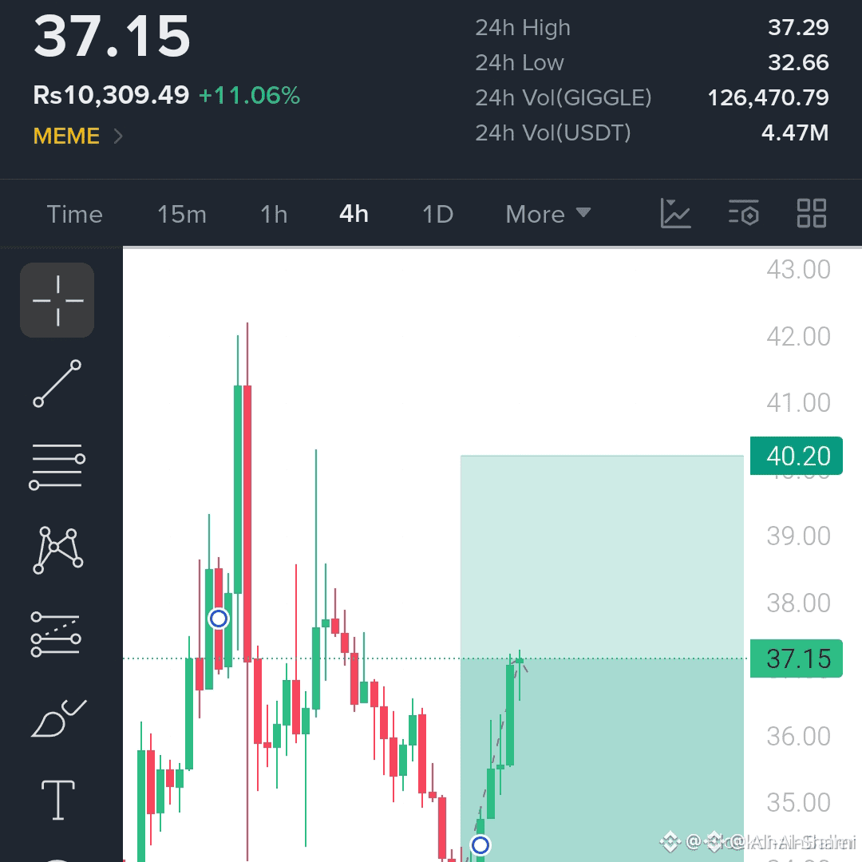Expand the chevron next to MEME

coord(117,136)
